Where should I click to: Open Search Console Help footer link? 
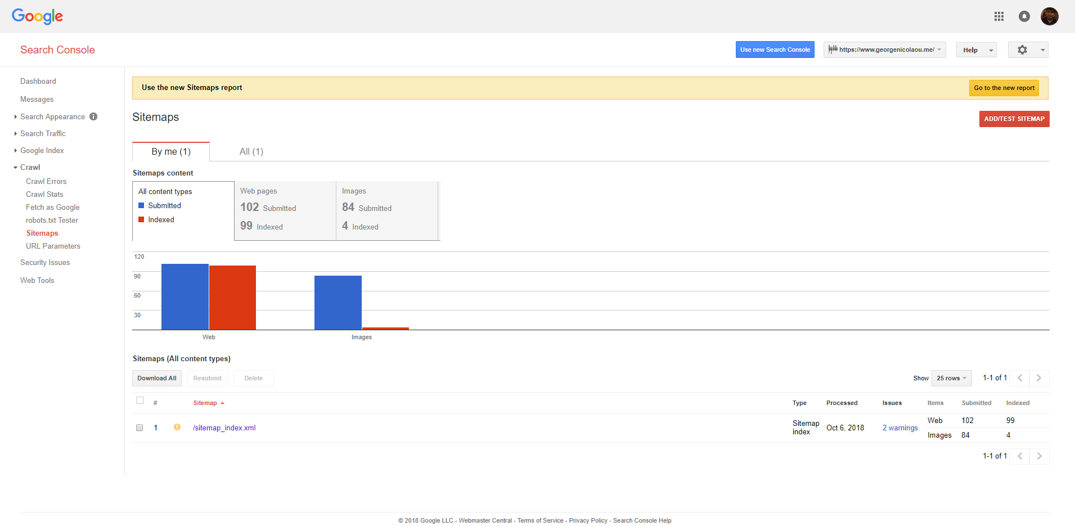642,520
